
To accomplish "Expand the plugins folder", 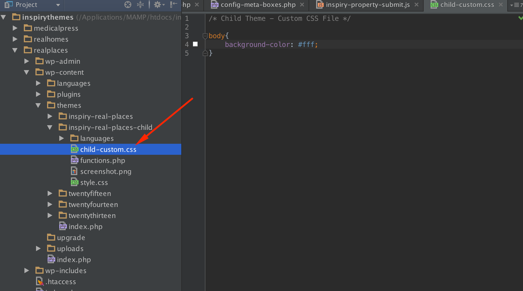I will 38,94.
